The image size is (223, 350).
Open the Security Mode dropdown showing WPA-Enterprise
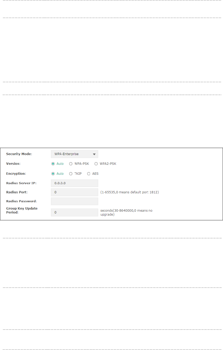pos(74,154)
